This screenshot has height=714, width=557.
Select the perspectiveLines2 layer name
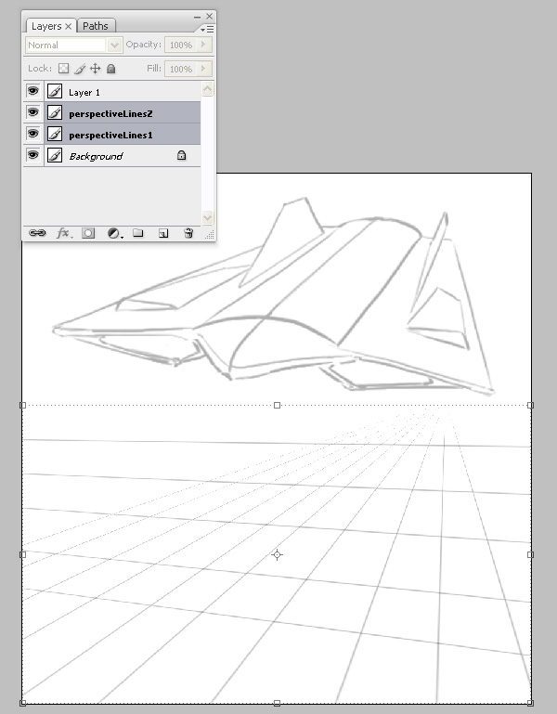coord(110,113)
